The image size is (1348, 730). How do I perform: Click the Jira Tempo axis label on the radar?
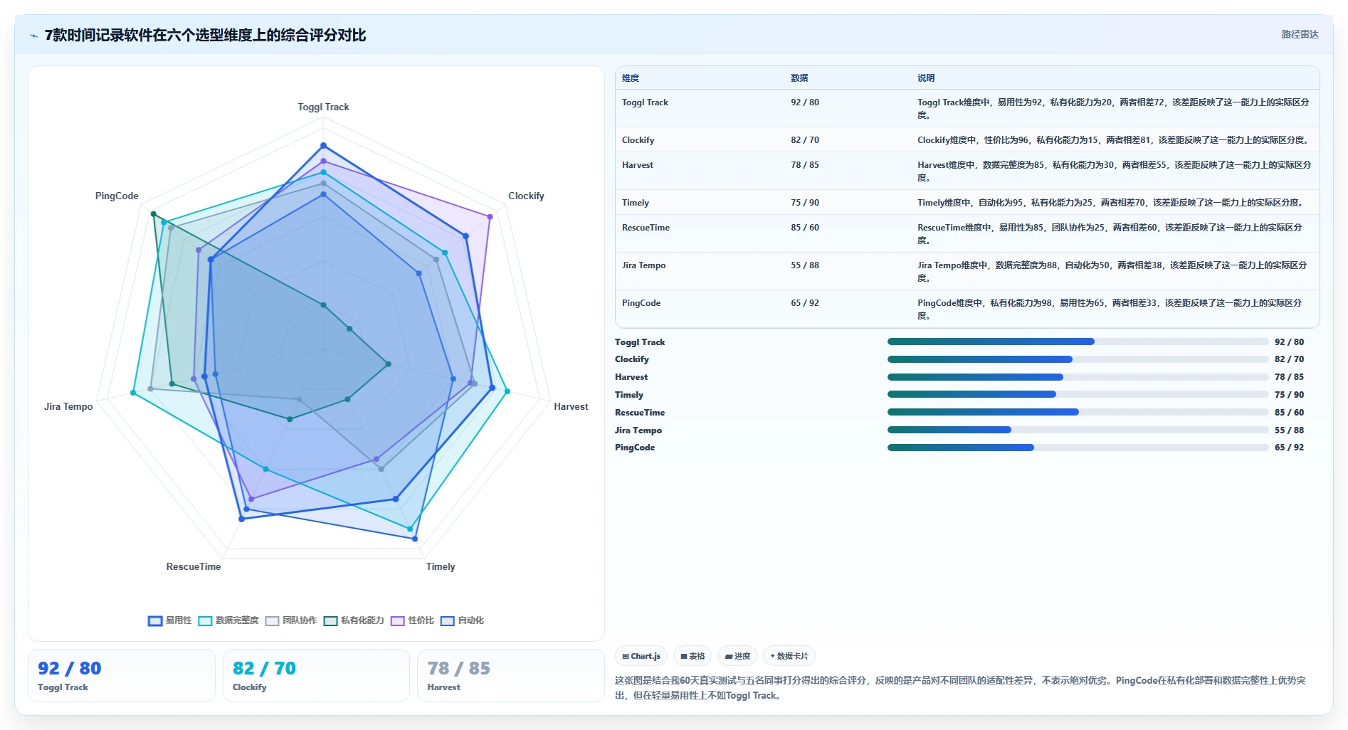click(68, 407)
